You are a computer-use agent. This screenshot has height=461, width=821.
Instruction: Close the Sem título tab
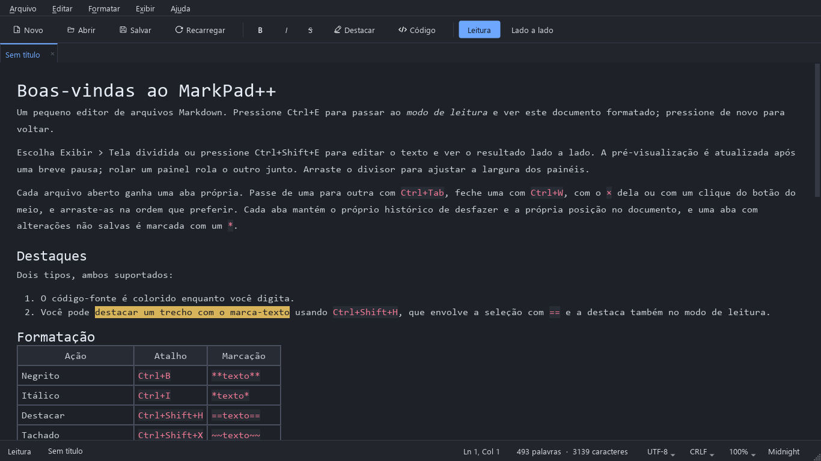52,54
